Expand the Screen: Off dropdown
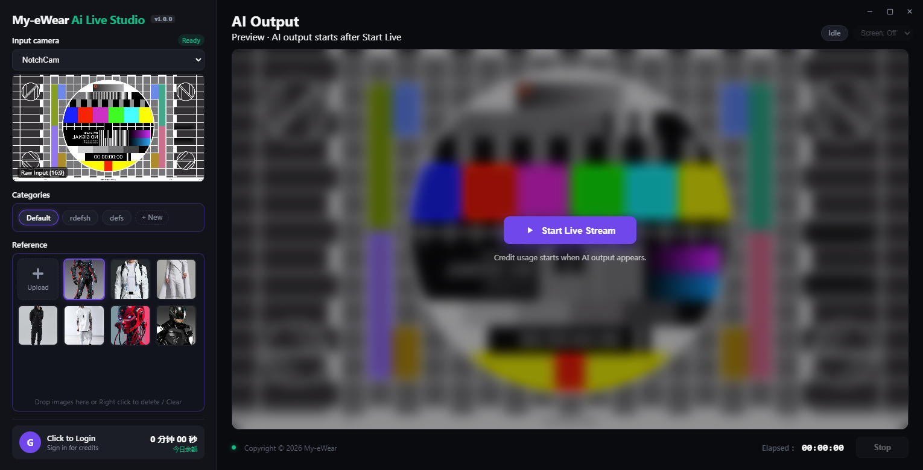 tap(885, 33)
